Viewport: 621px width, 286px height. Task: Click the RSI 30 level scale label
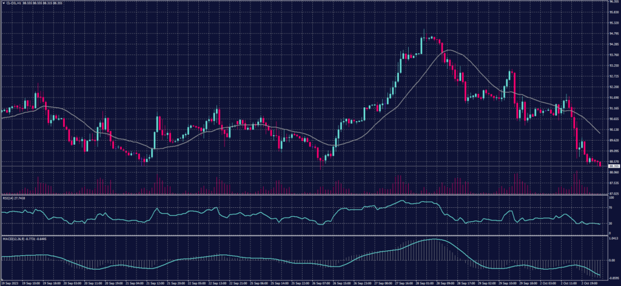[x=610, y=224]
